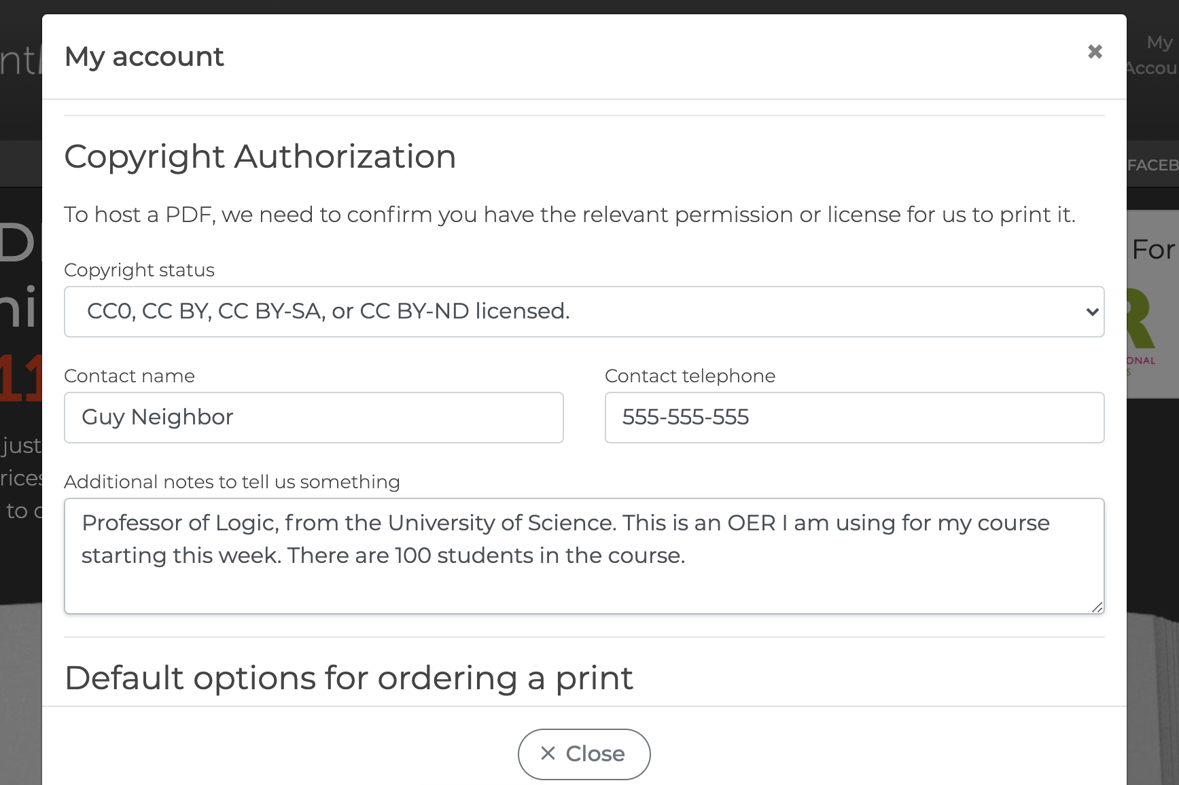This screenshot has height=785, width=1179.
Task: Click the Contact telephone label
Action: click(x=690, y=376)
